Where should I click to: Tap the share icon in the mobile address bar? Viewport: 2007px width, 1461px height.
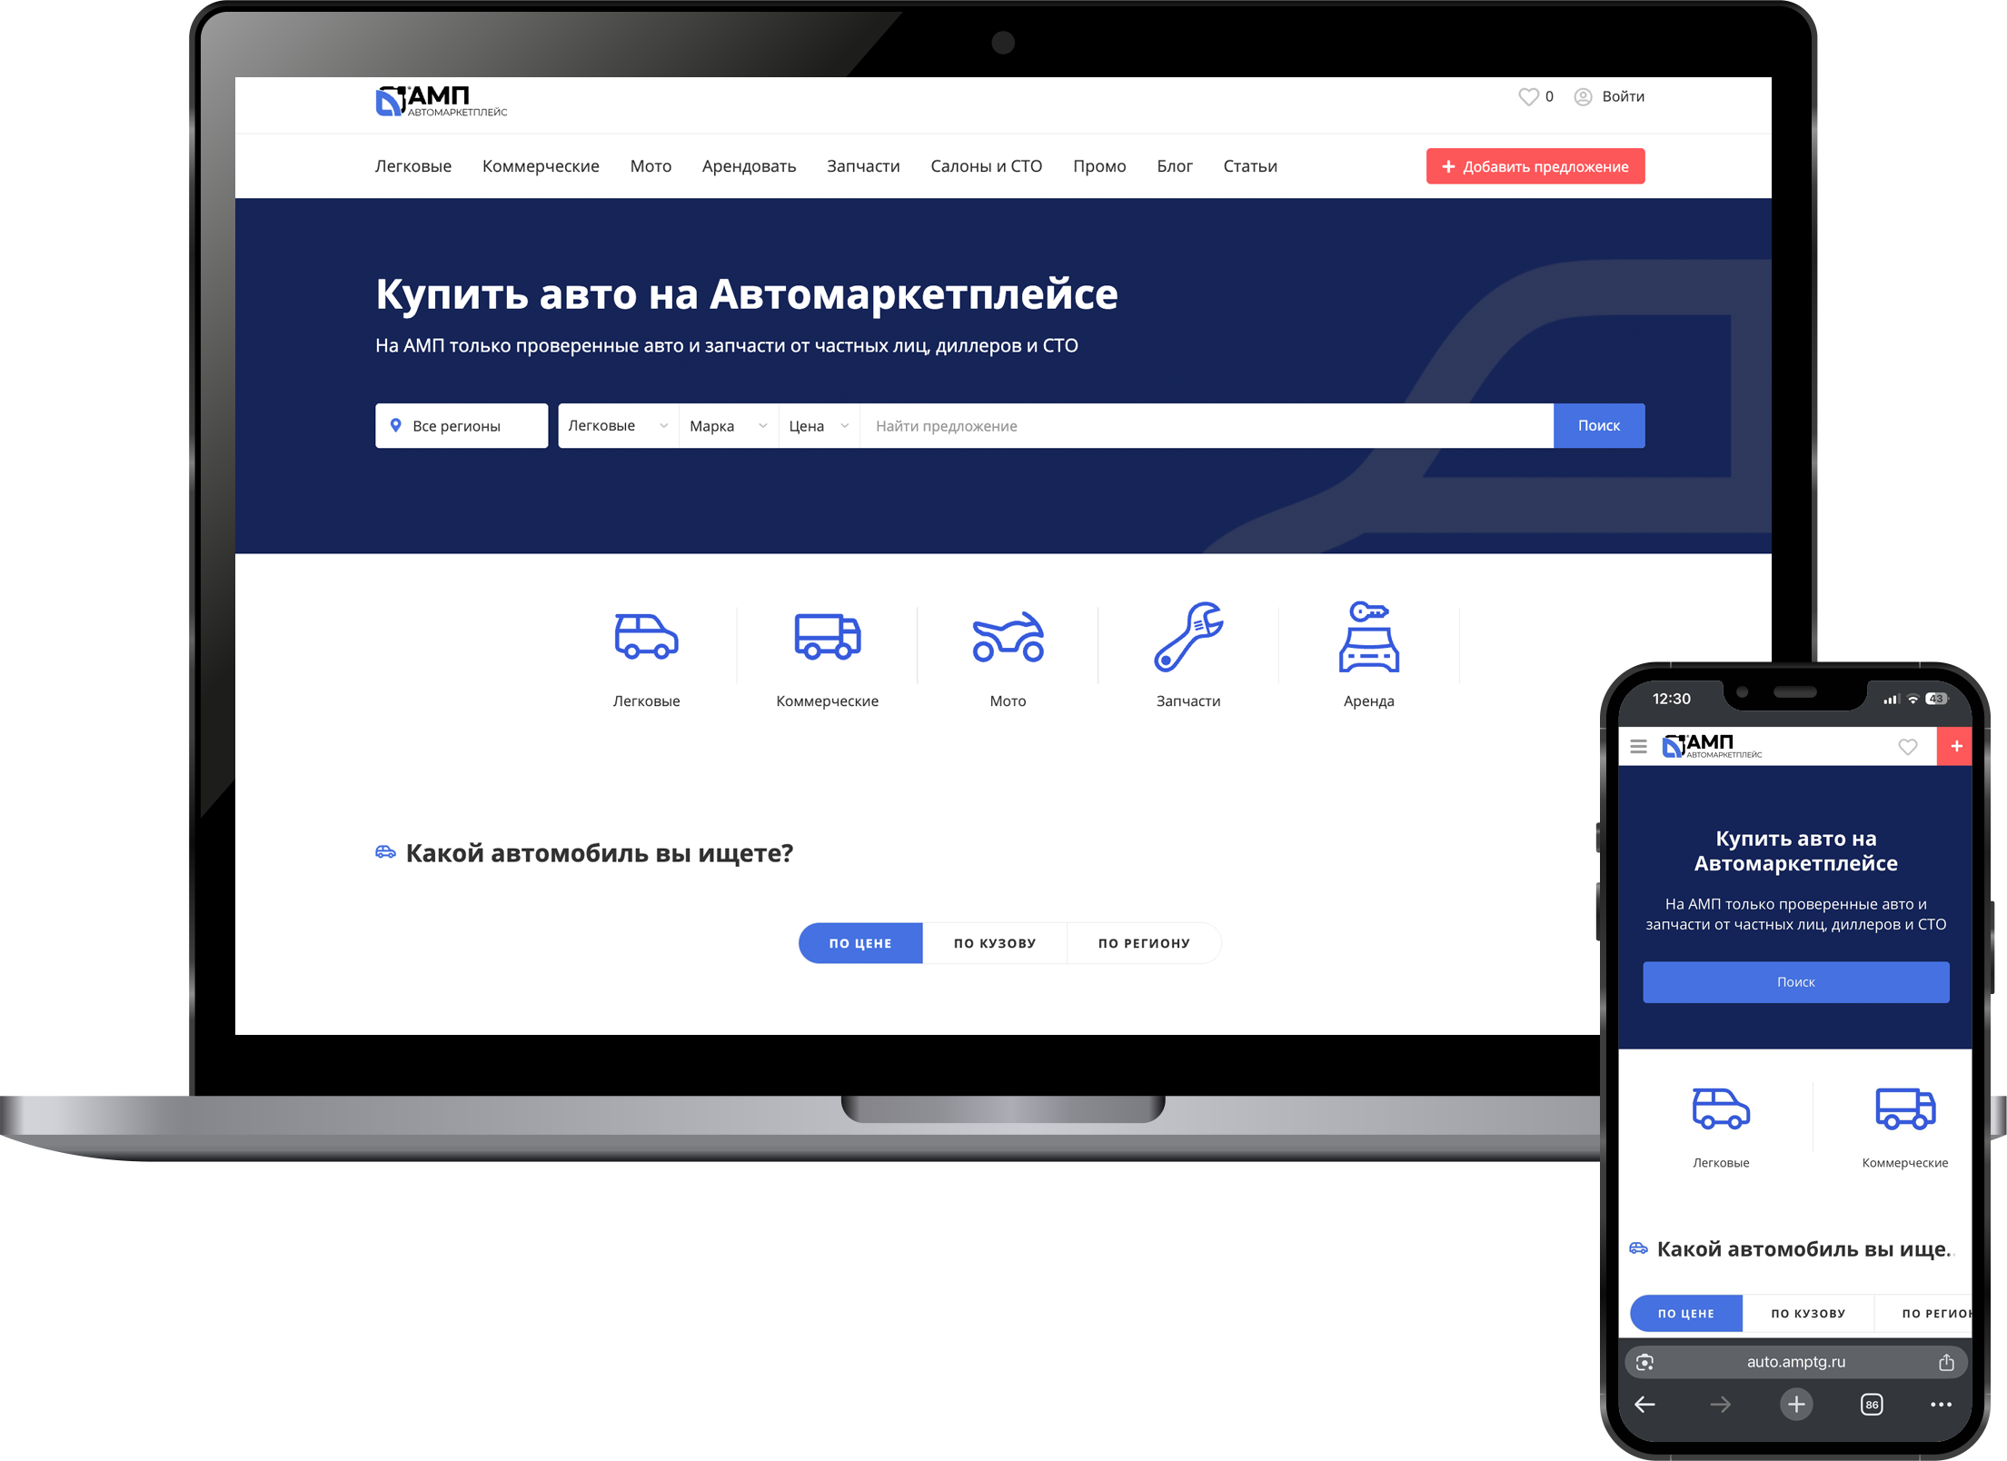tap(1946, 1362)
